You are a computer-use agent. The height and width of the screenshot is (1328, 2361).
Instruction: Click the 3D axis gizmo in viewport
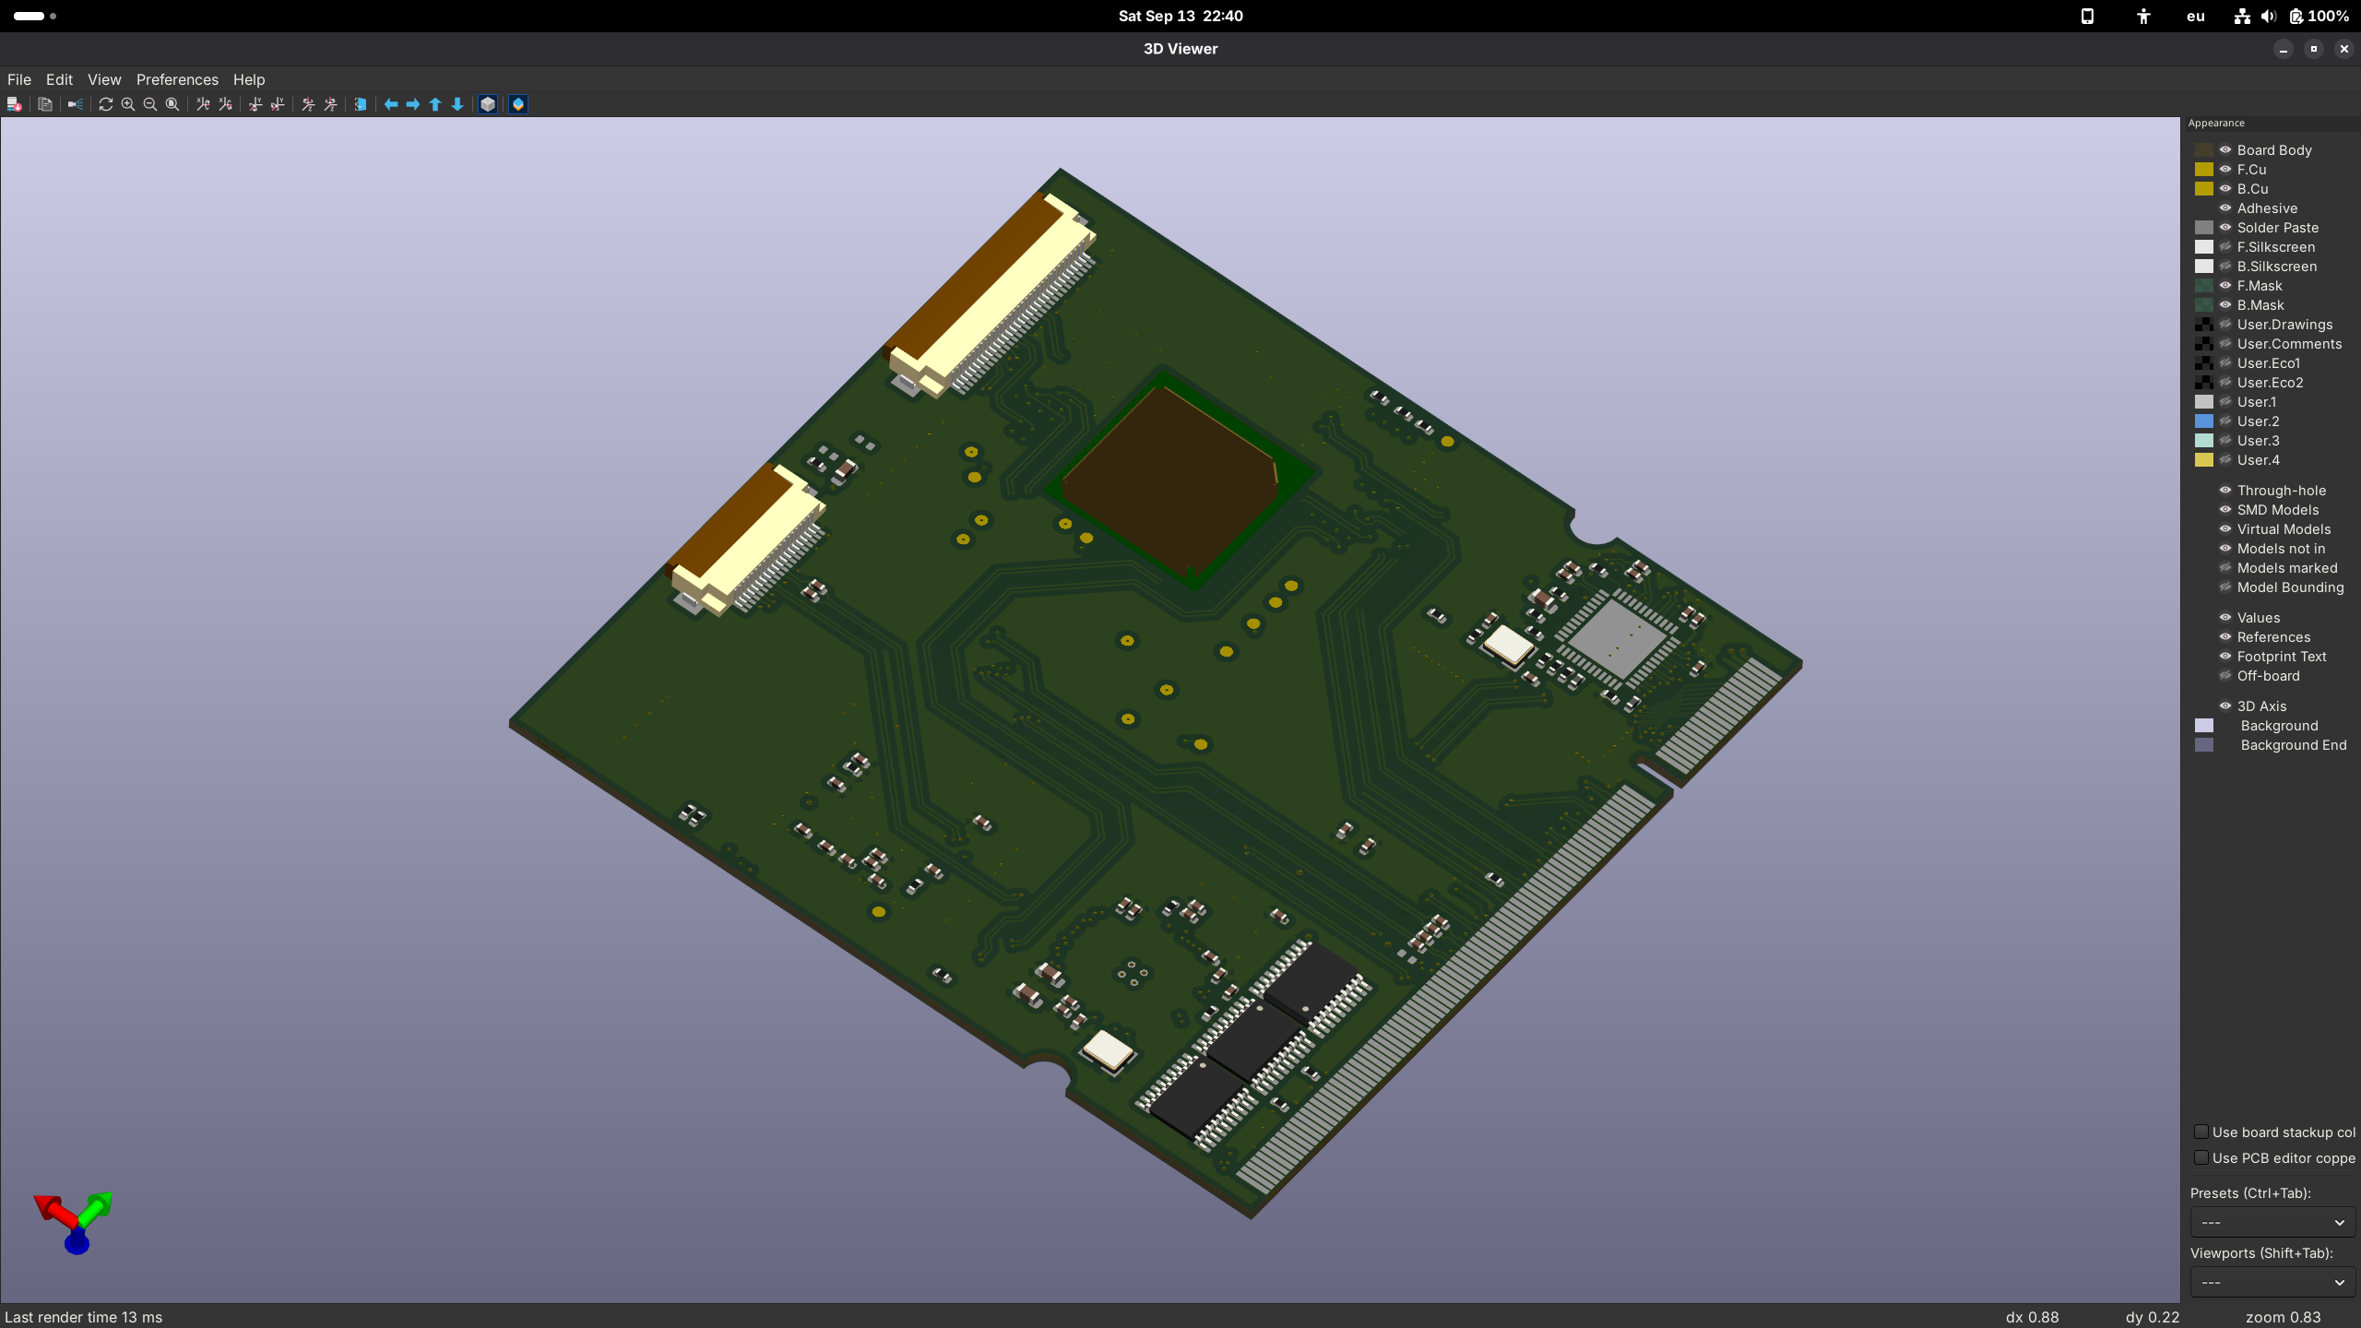74,1222
